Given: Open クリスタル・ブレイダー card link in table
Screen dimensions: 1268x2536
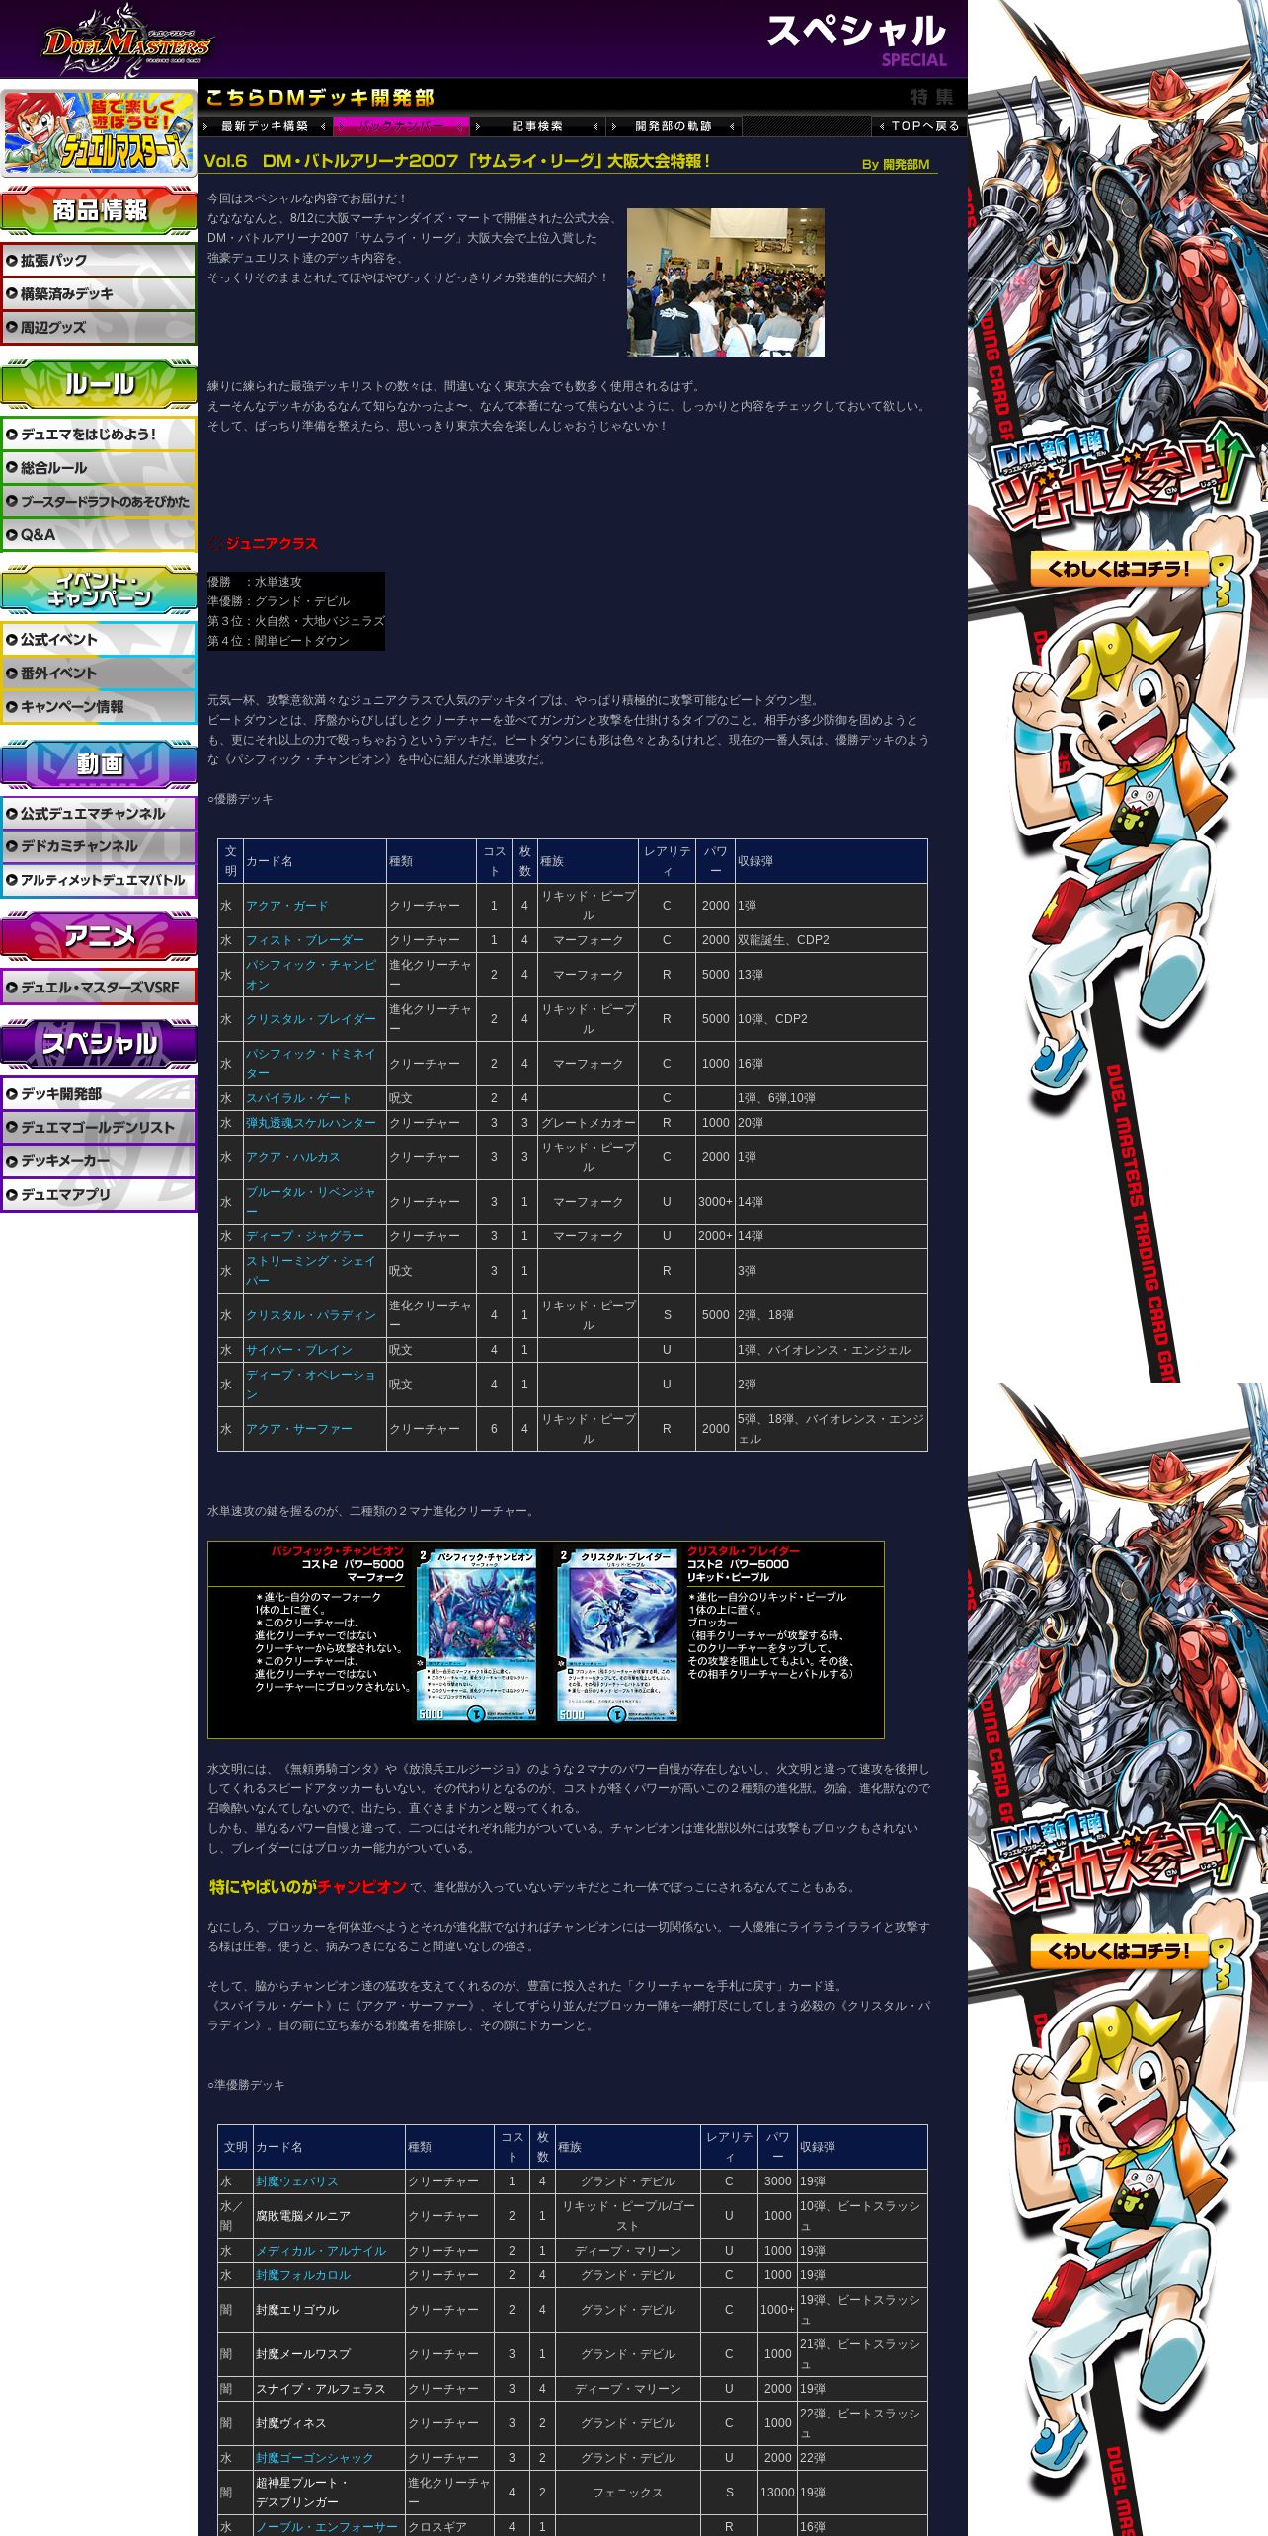Looking at the screenshot, I should (x=311, y=1019).
